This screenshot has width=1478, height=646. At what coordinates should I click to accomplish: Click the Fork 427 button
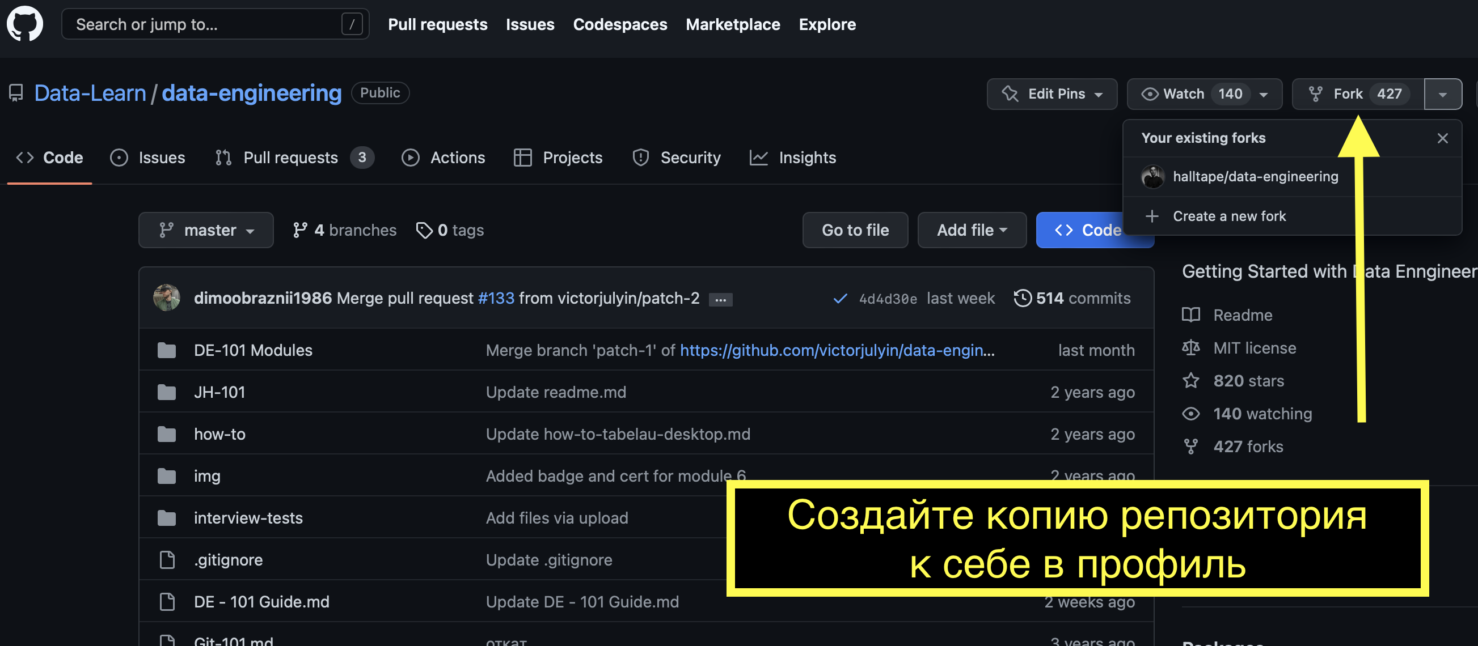tap(1358, 94)
